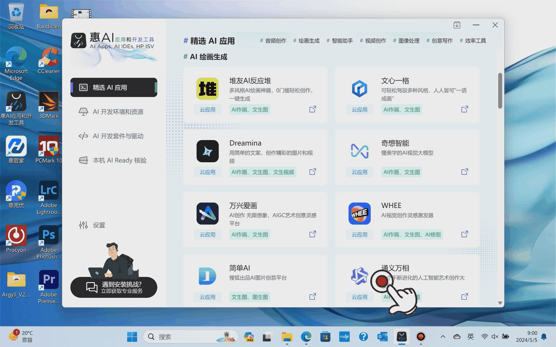
Task: Click 文生图、图生图 tag on 简单AI
Action: tap(250, 297)
